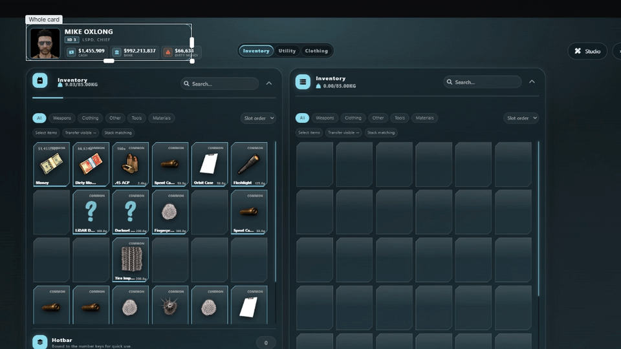Viewport: 621px width, 349px height.
Task: Click the Hotbar count badge showing 0
Action: (266, 343)
